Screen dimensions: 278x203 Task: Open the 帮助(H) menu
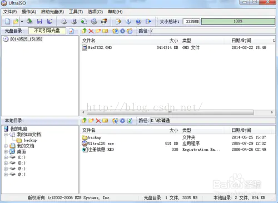(115, 12)
